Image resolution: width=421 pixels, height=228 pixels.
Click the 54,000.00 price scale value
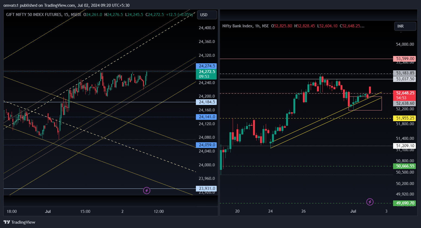click(405, 44)
